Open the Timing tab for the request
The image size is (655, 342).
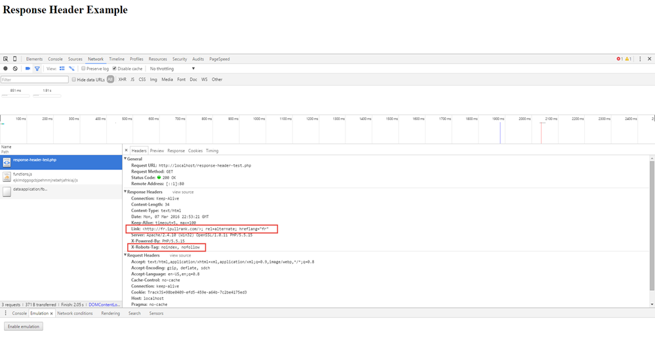tap(212, 150)
